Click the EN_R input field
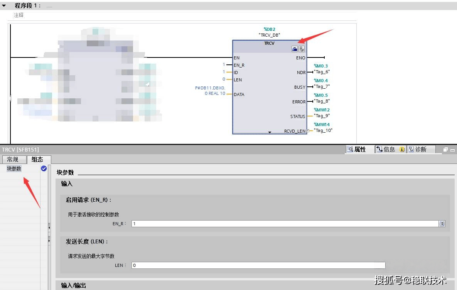 tap(285, 224)
